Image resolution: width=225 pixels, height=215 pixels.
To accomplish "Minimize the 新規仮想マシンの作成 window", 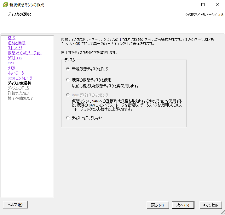I will (x=189, y=5).
